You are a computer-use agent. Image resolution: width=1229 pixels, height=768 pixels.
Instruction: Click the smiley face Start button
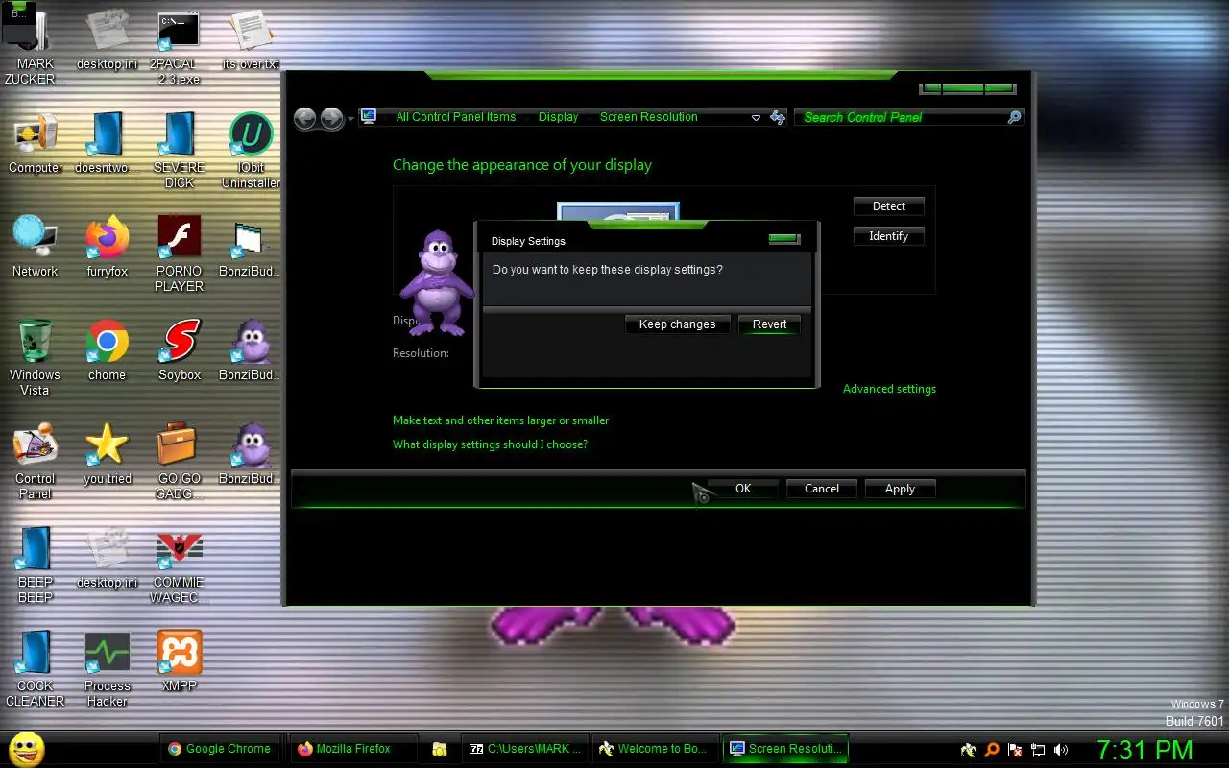pyautogui.click(x=27, y=748)
